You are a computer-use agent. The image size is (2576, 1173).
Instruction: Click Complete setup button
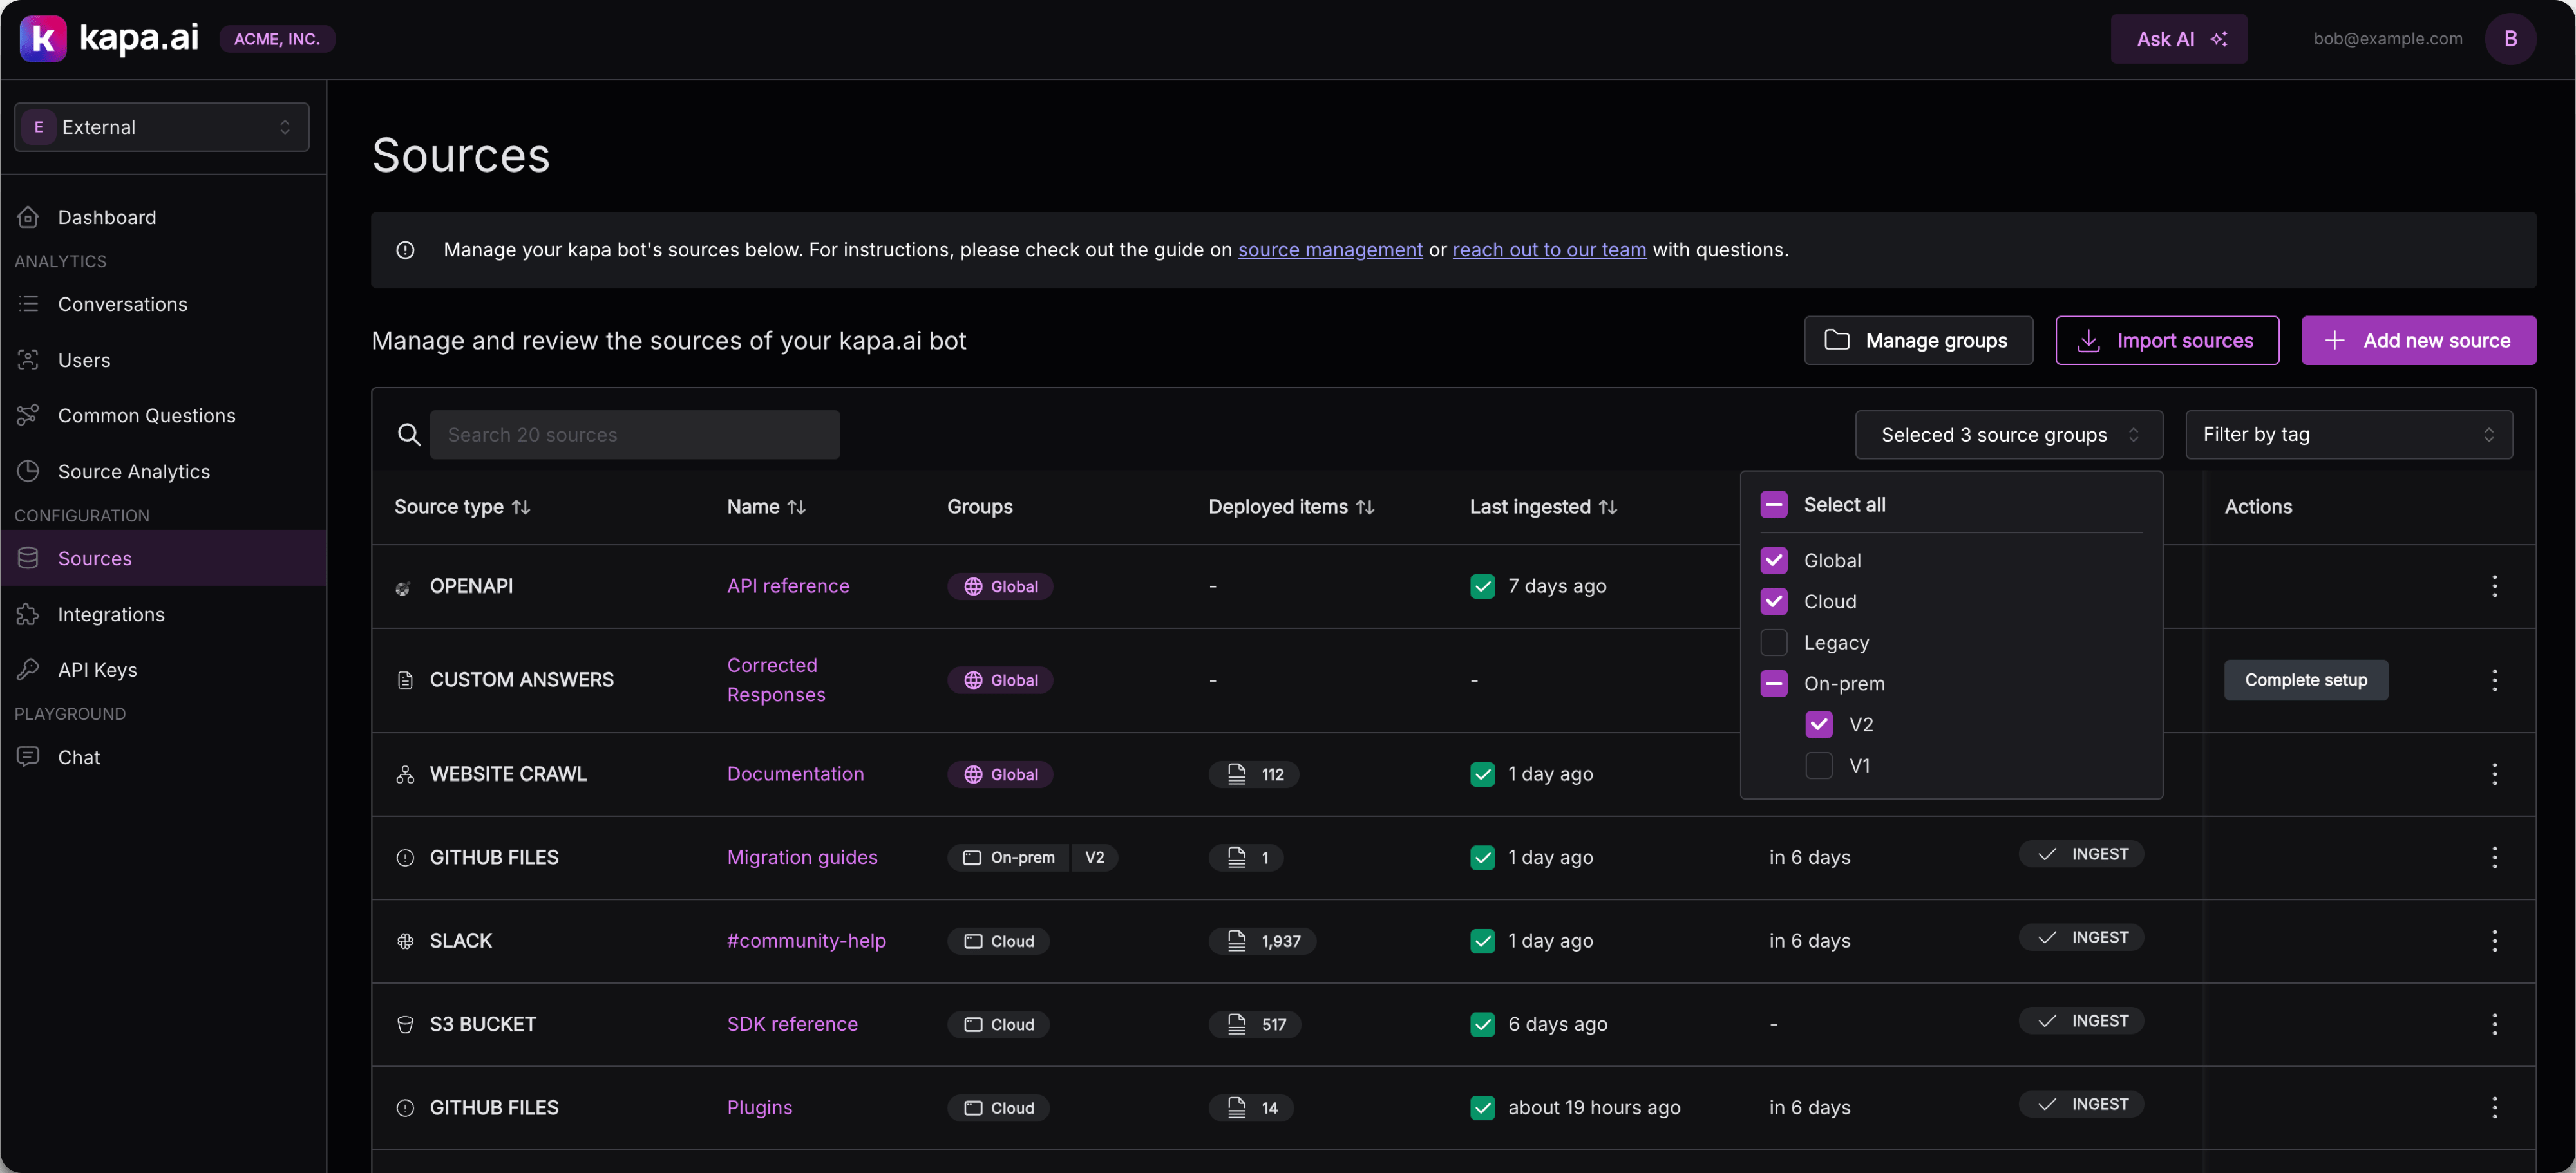click(2305, 680)
